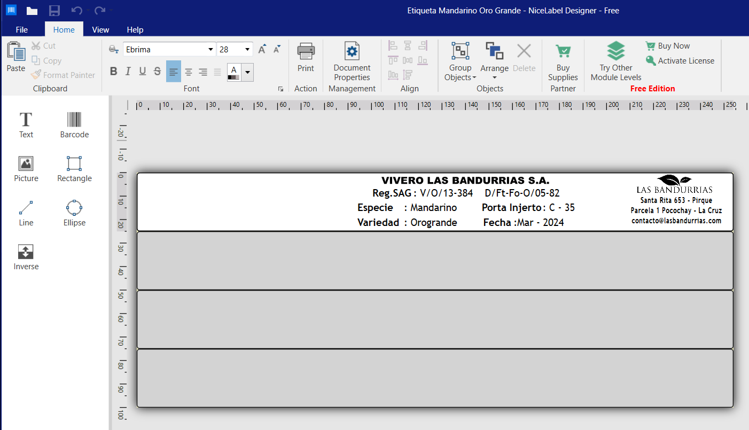This screenshot has width=749, height=430.
Task: Toggle Italic formatting
Action: pos(128,72)
